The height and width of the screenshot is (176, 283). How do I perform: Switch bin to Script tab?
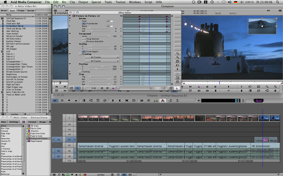31,11
